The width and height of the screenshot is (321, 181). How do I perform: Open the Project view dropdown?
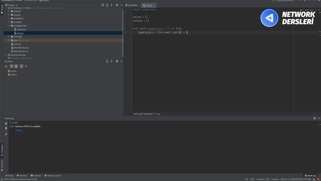tap(11, 5)
